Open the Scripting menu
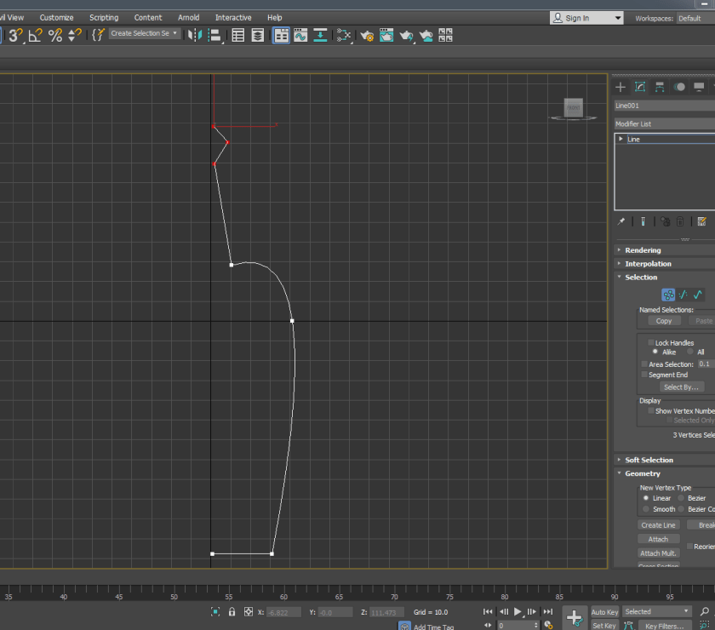 tap(104, 17)
